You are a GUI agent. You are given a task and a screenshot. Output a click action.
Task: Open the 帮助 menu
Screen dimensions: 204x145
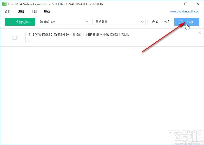click(x=47, y=12)
